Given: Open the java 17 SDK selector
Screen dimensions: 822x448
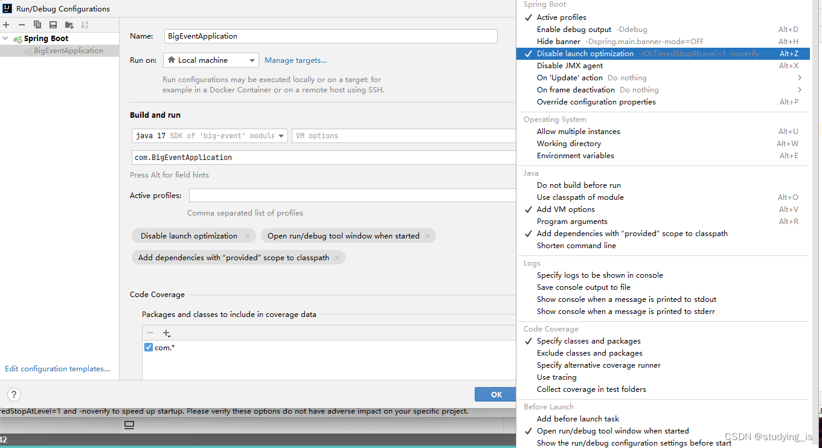Looking at the screenshot, I should coord(280,135).
